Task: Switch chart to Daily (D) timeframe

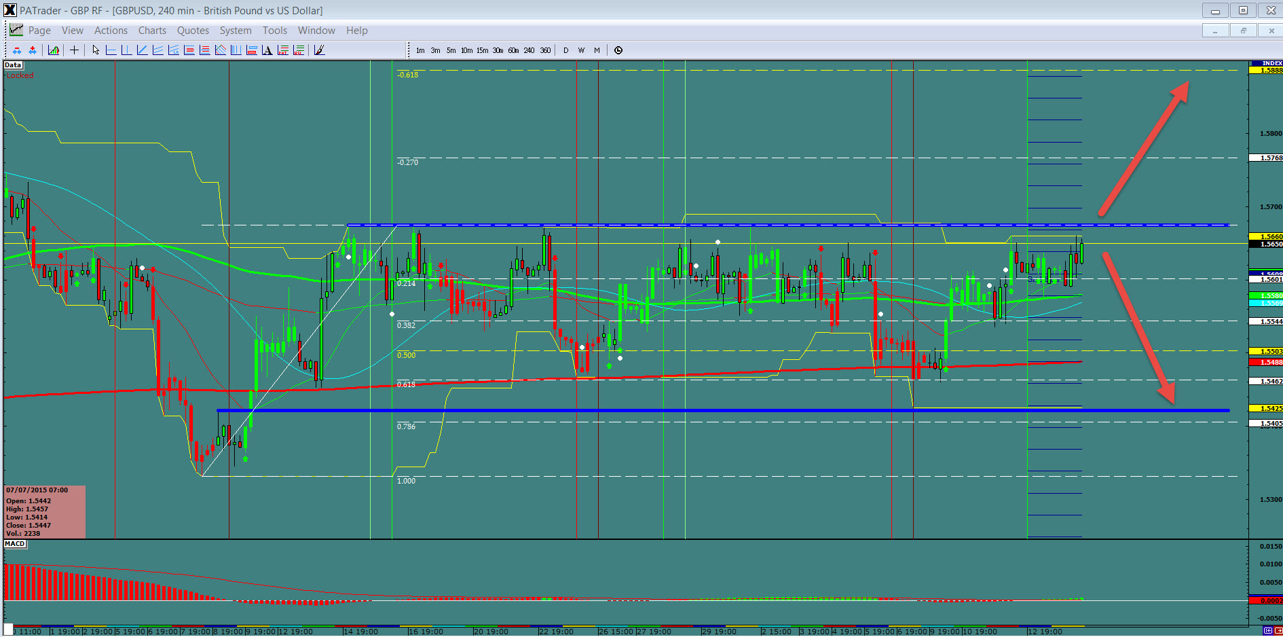Action: (565, 50)
